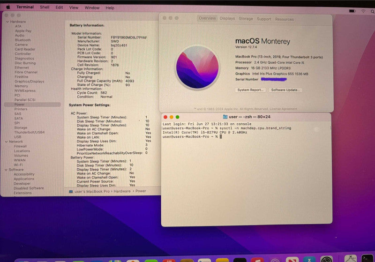This screenshot has width=375, height=262.
Task: Select Thunderbolt/USB4 in the sidebar
Action: (30, 133)
